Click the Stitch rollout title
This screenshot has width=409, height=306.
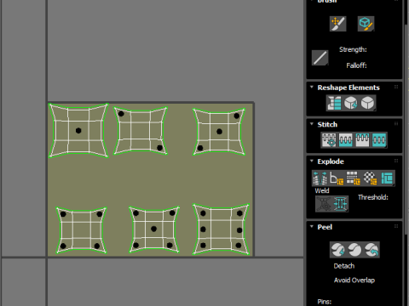(327, 124)
